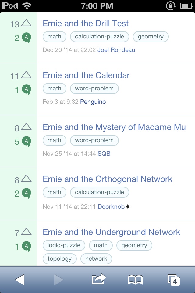Tap answer bubble icon for Orthogonal Network question

(x=27, y=194)
